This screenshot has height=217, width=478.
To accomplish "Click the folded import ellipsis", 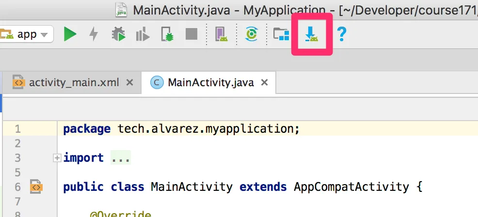I will 121,158.
